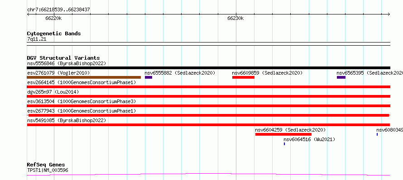Screen dimensions: 403x180
Task: Select the purple nsv6565395 variant bar
Action: (341, 77)
